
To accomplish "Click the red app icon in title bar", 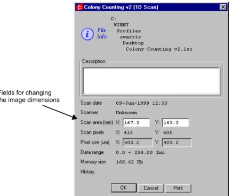I will tap(79, 7).
